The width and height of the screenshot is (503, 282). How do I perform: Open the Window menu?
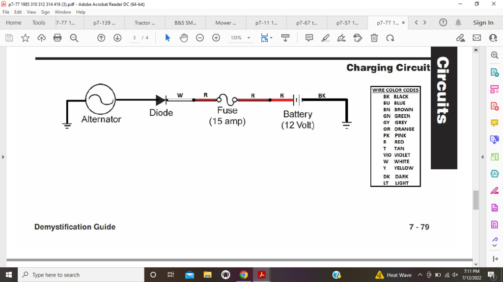coord(63,12)
